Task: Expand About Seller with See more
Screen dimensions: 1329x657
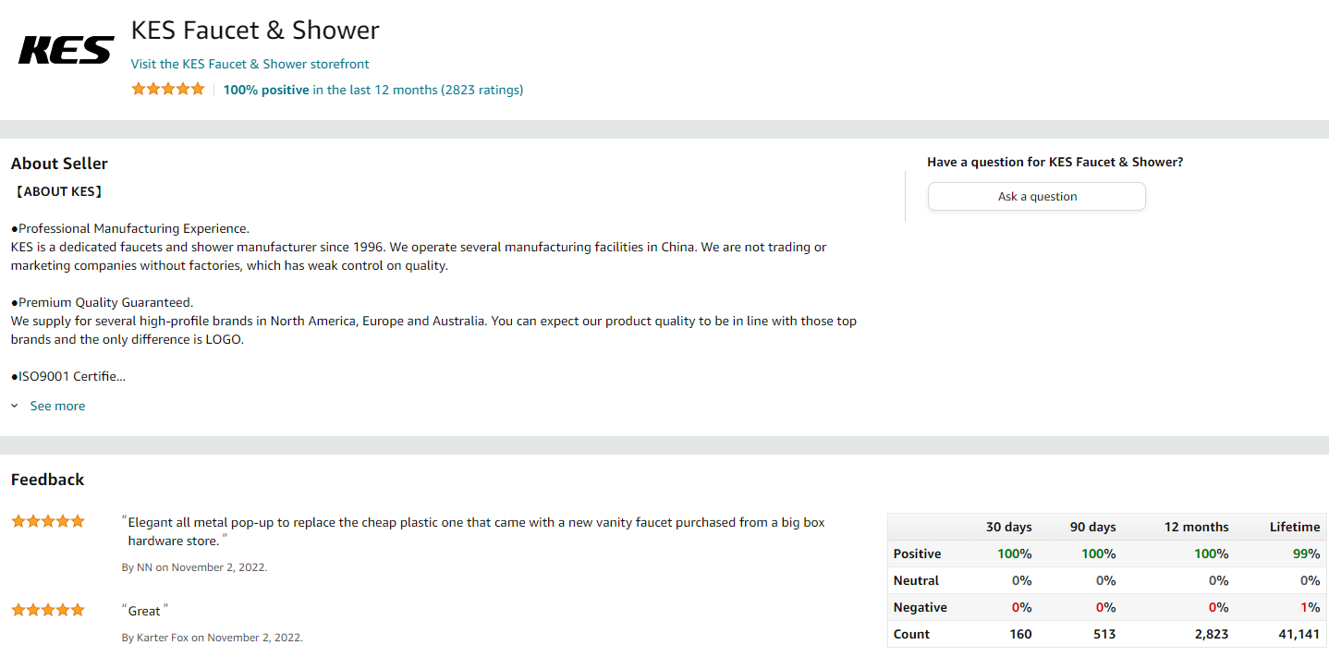Action: (x=57, y=406)
